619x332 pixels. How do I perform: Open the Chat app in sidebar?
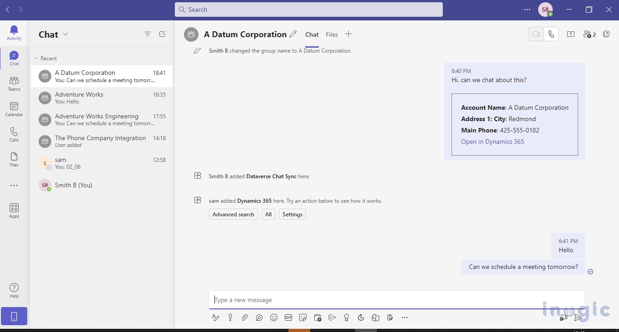coord(14,58)
